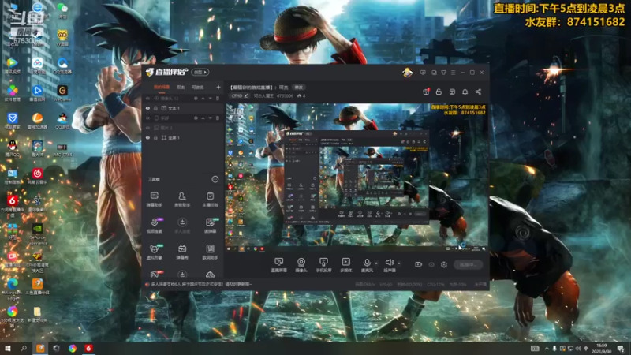Click the start streaming button
This screenshot has height=355, width=631.
pyautogui.click(x=468, y=264)
